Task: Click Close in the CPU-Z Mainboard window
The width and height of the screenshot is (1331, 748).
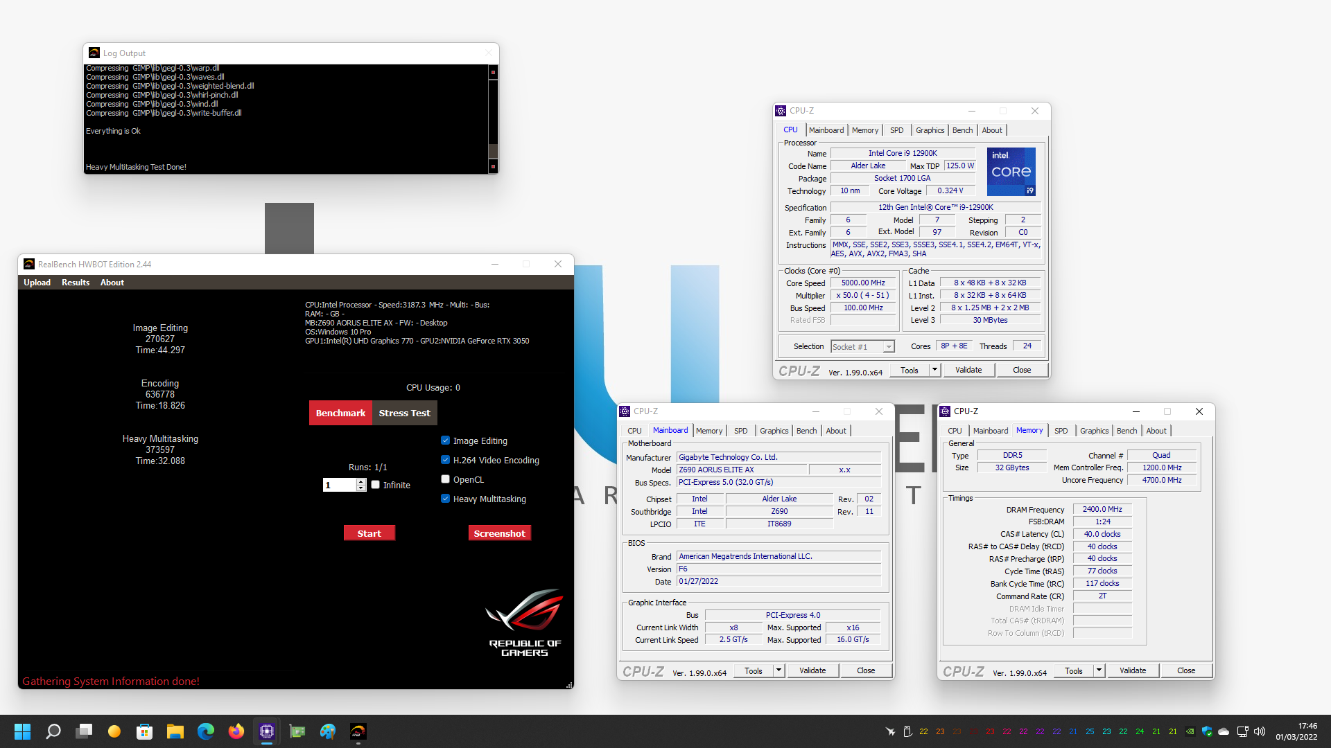Action: [x=866, y=670]
